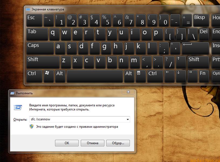Tap the f key
220x162 pixels.
click(95, 48)
